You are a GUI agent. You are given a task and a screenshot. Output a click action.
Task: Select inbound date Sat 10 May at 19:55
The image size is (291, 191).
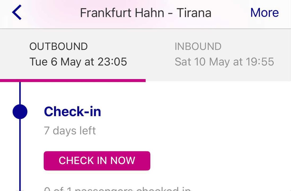(x=224, y=62)
